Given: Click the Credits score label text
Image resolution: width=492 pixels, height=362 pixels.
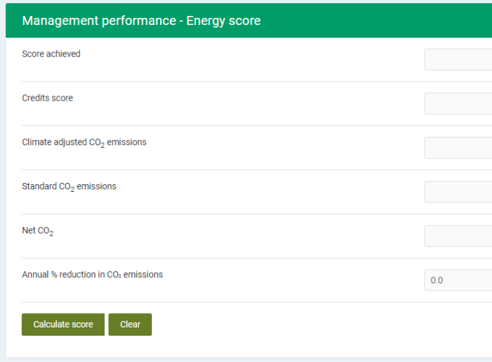Looking at the screenshot, I should 47,98.
